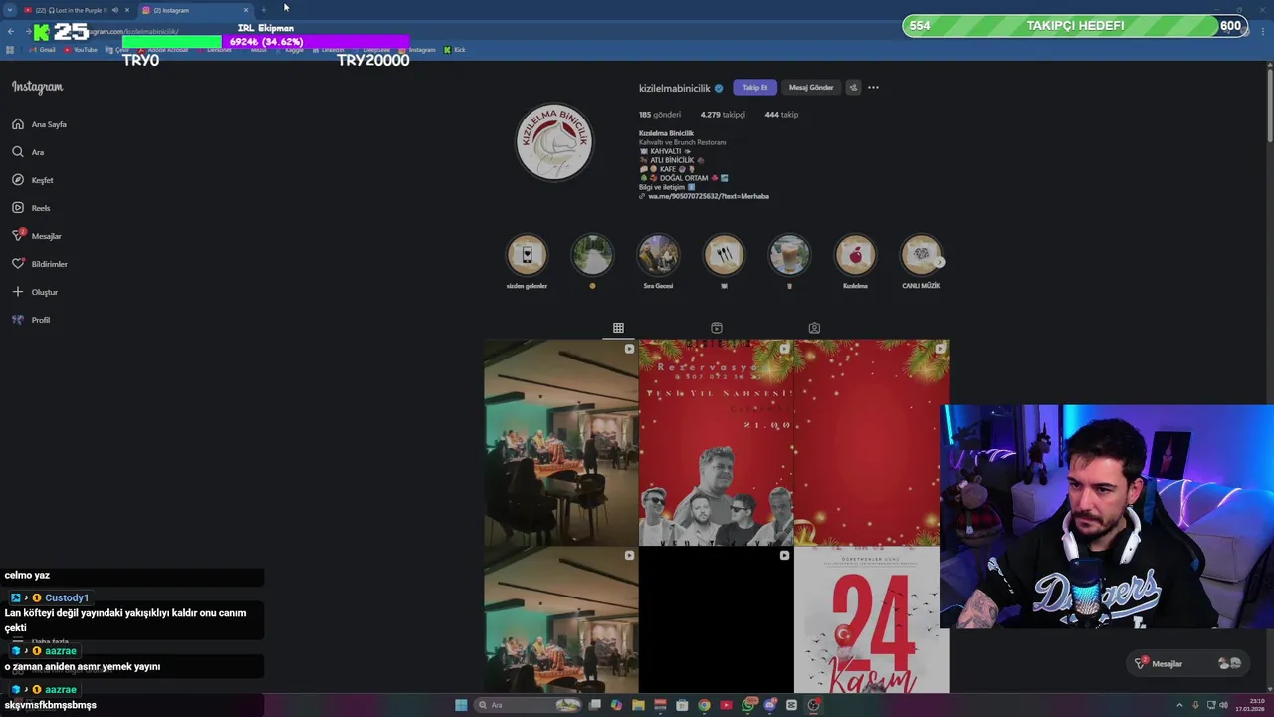Open the iced coffee story highlight
Image resolution: width=1274 pixels, height=717 pixels.
(789, 255)
